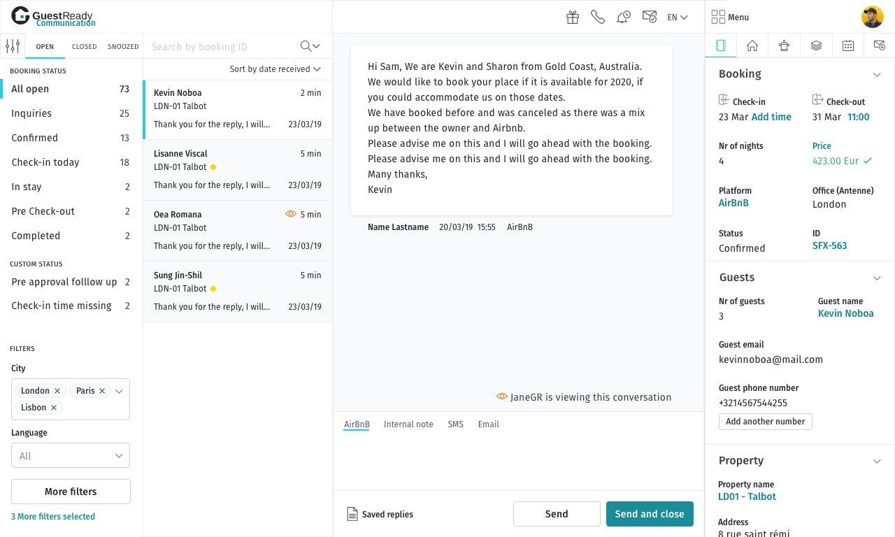
Task: Open the EN language selector
Action: tap(677, 17)
